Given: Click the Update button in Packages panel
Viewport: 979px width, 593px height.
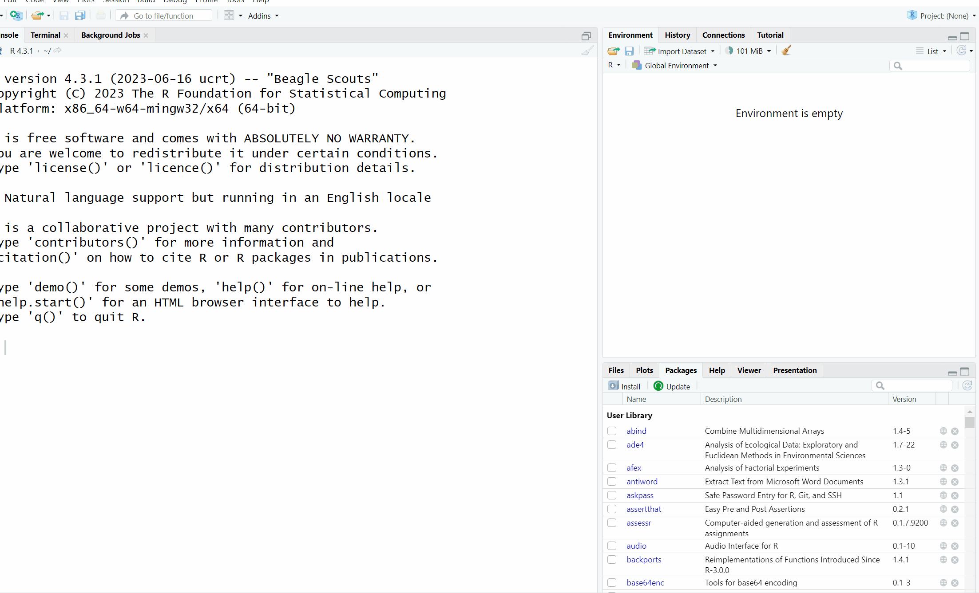Looking at the screenshot, I should click(x=672, y=386).
